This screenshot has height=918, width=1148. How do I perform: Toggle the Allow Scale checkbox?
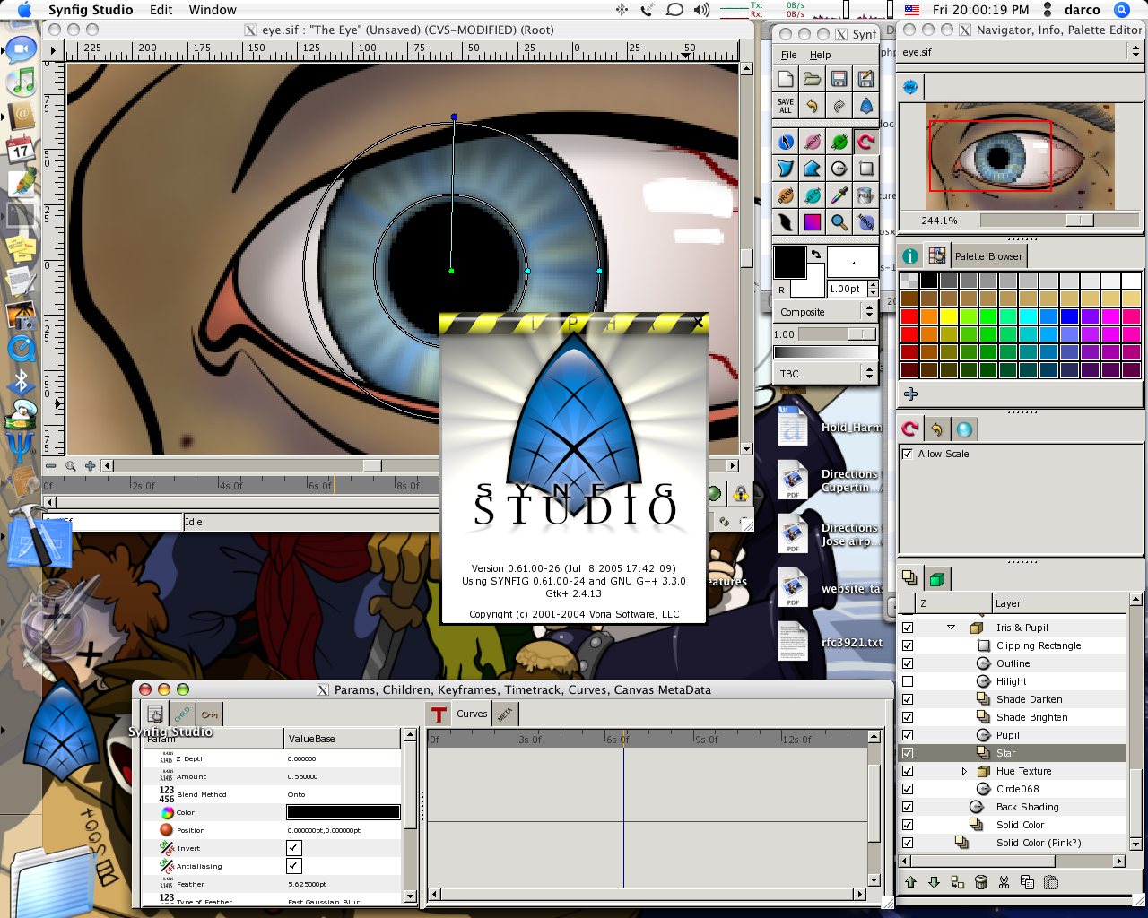(908, 454)
